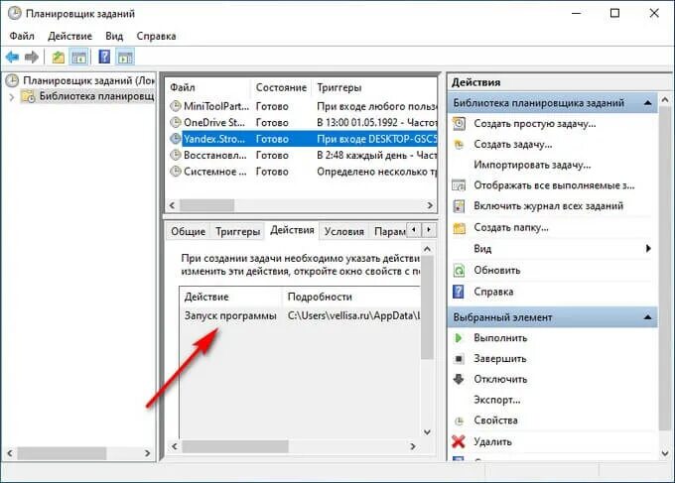
Task: Click the help icon beside Справка in Actions pane
Action: click(x=459, y=292)
